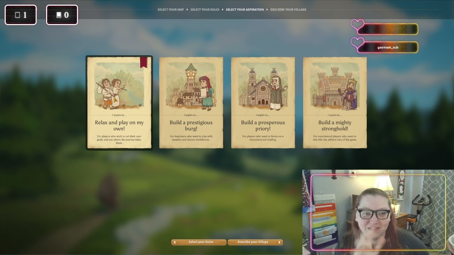This screenshot has width=454, height=255.
Task: Click the two travelers illustration on Relax card
Action: point(119,86)
